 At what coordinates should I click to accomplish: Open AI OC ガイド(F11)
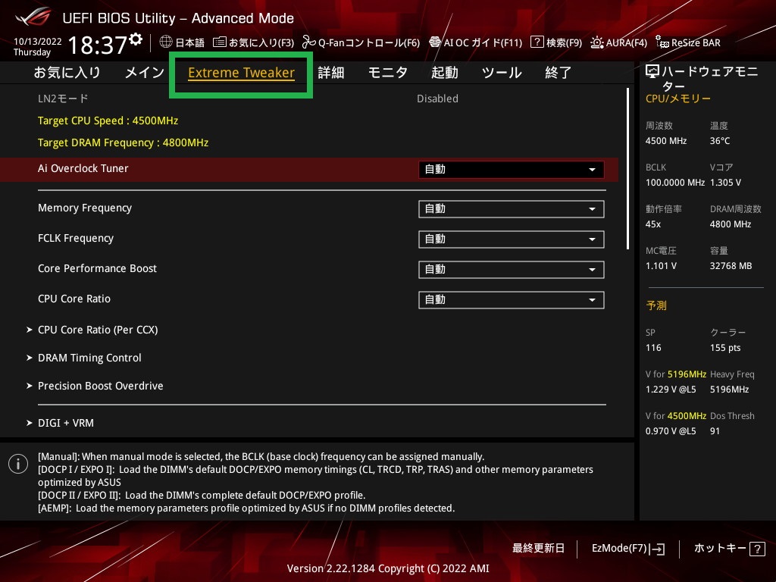coord(476,42)
